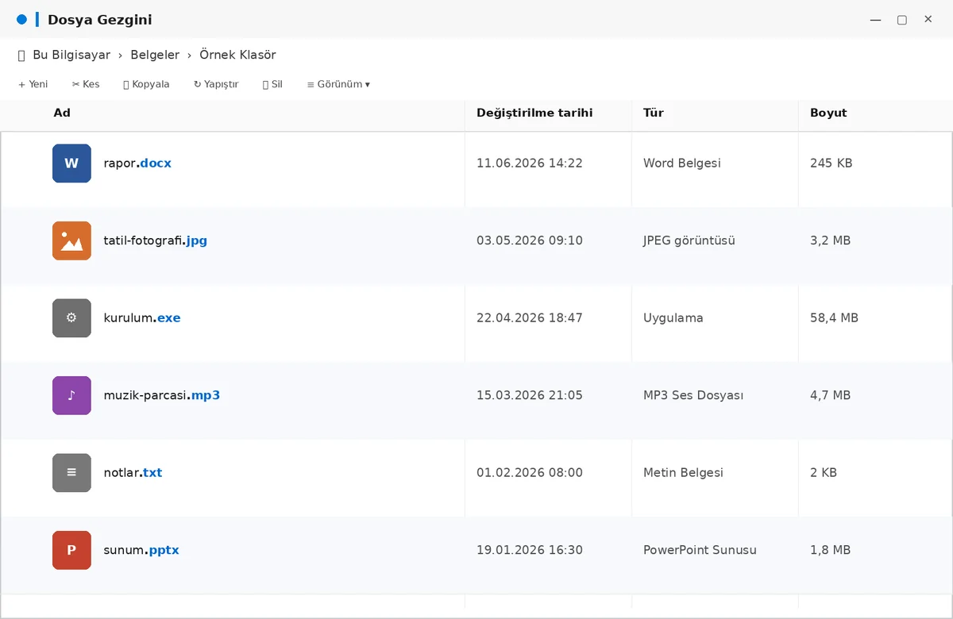Click the gear icon for kurulum.exe

71,318
